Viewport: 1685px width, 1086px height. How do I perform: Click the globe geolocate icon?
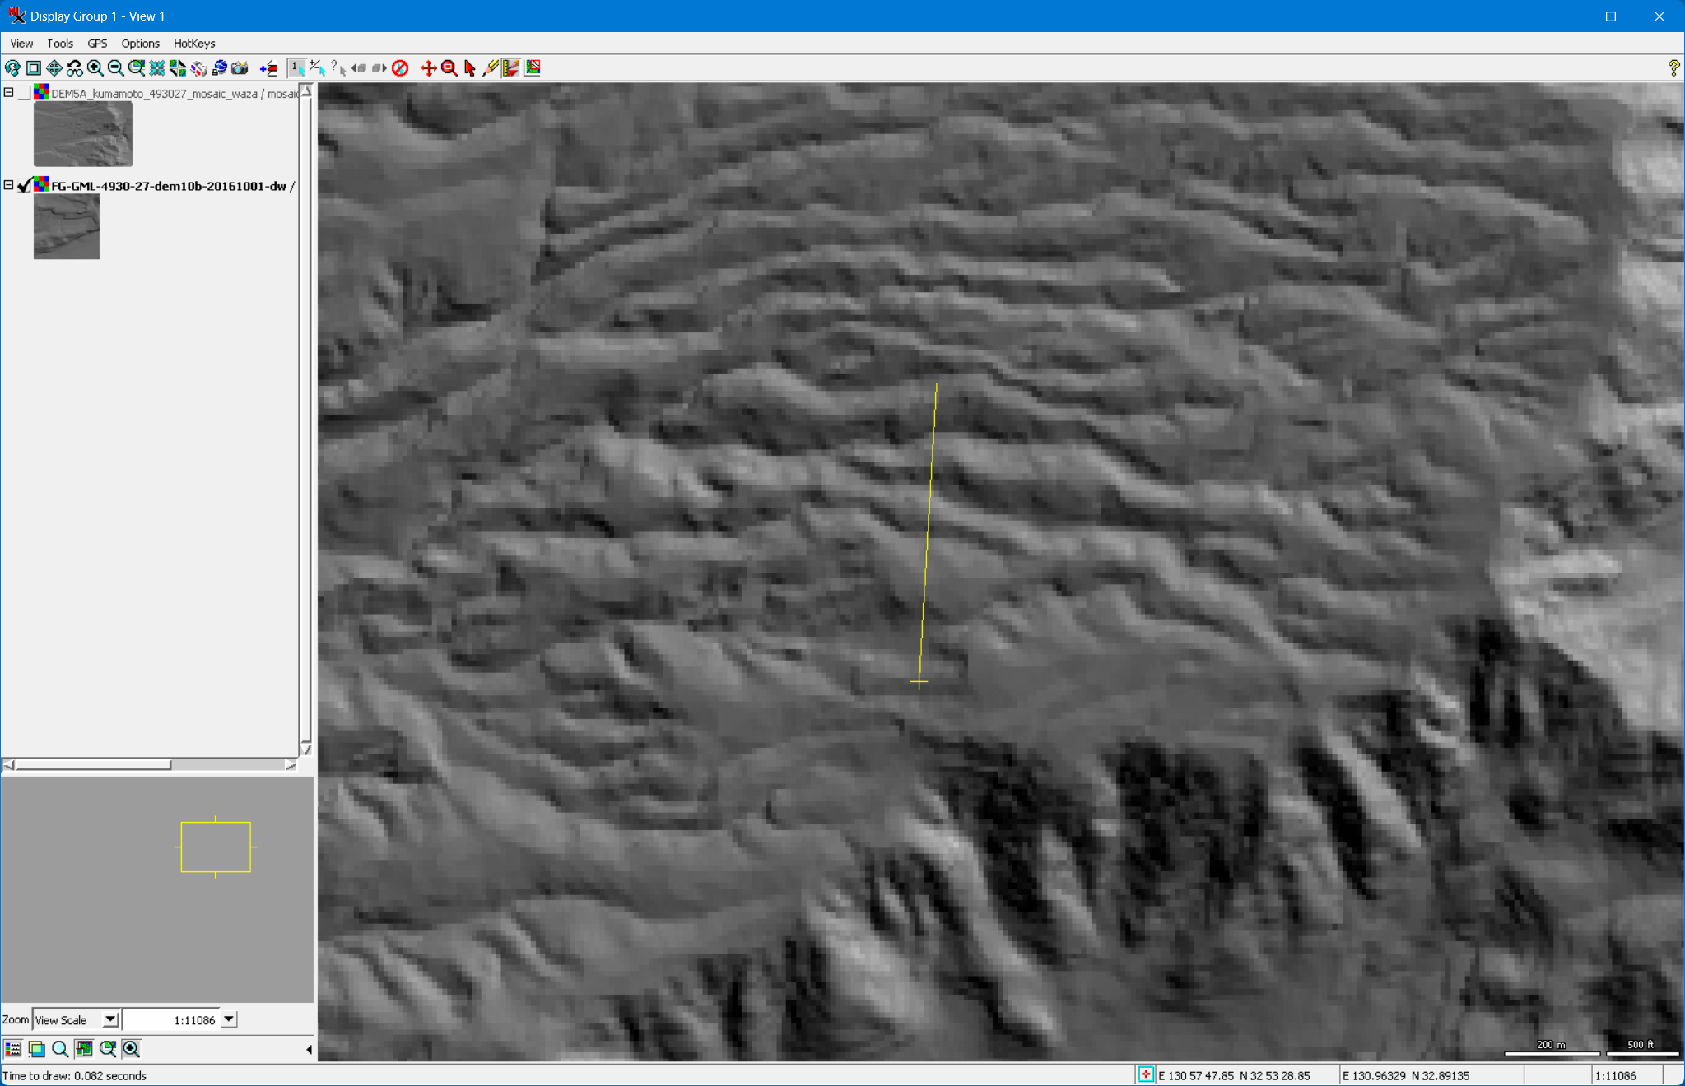click(x=219, y=68)
